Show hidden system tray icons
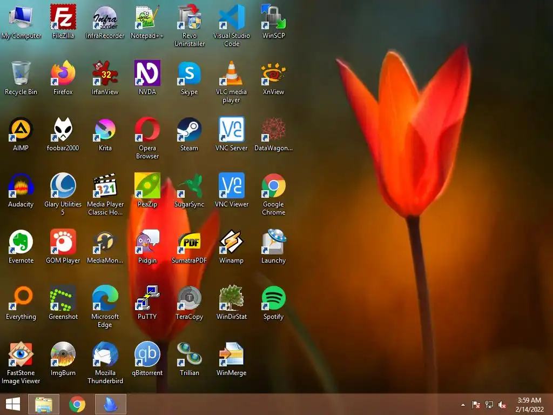This screenshot has width=553, height=415. [463, 405]
